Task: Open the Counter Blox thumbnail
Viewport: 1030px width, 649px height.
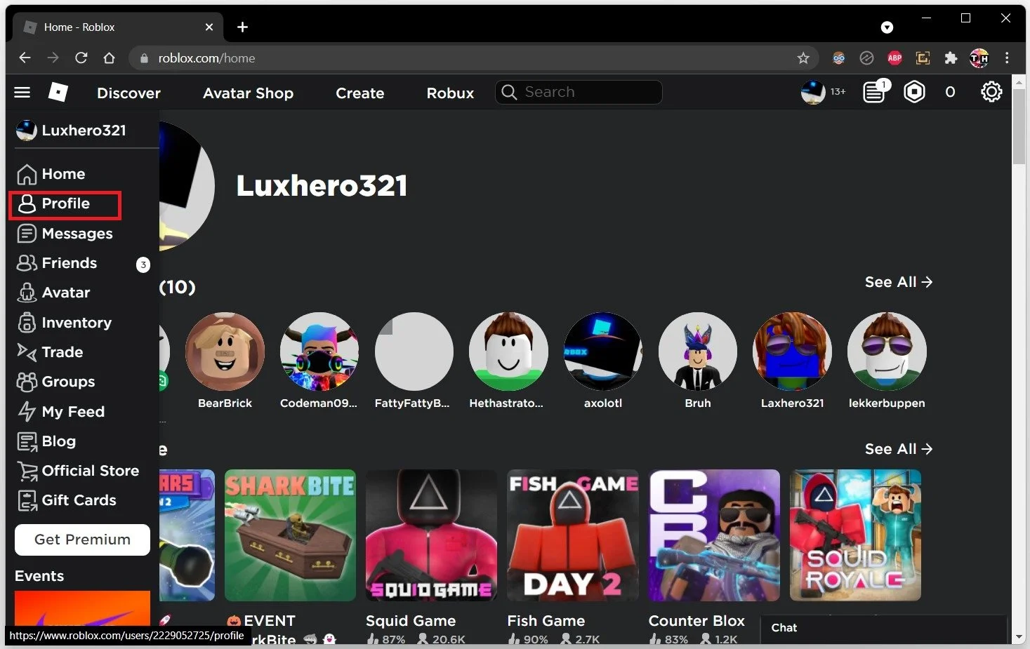Action: [x=714, y=535]
